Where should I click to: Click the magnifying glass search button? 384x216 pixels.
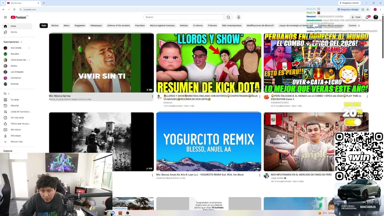pos(228,17)
